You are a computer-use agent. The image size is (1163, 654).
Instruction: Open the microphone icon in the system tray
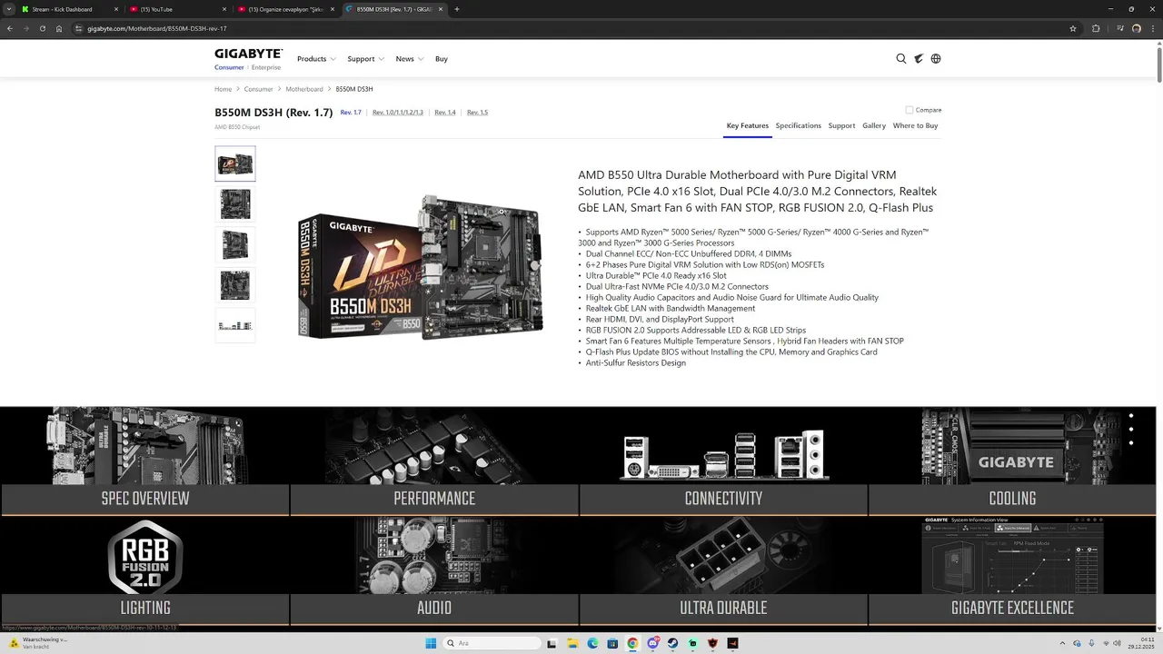point(1089,643)
